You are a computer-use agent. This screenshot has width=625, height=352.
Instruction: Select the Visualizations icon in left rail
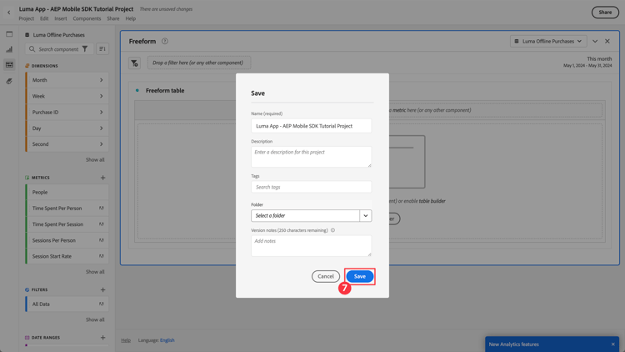click(x=9, y=49)
